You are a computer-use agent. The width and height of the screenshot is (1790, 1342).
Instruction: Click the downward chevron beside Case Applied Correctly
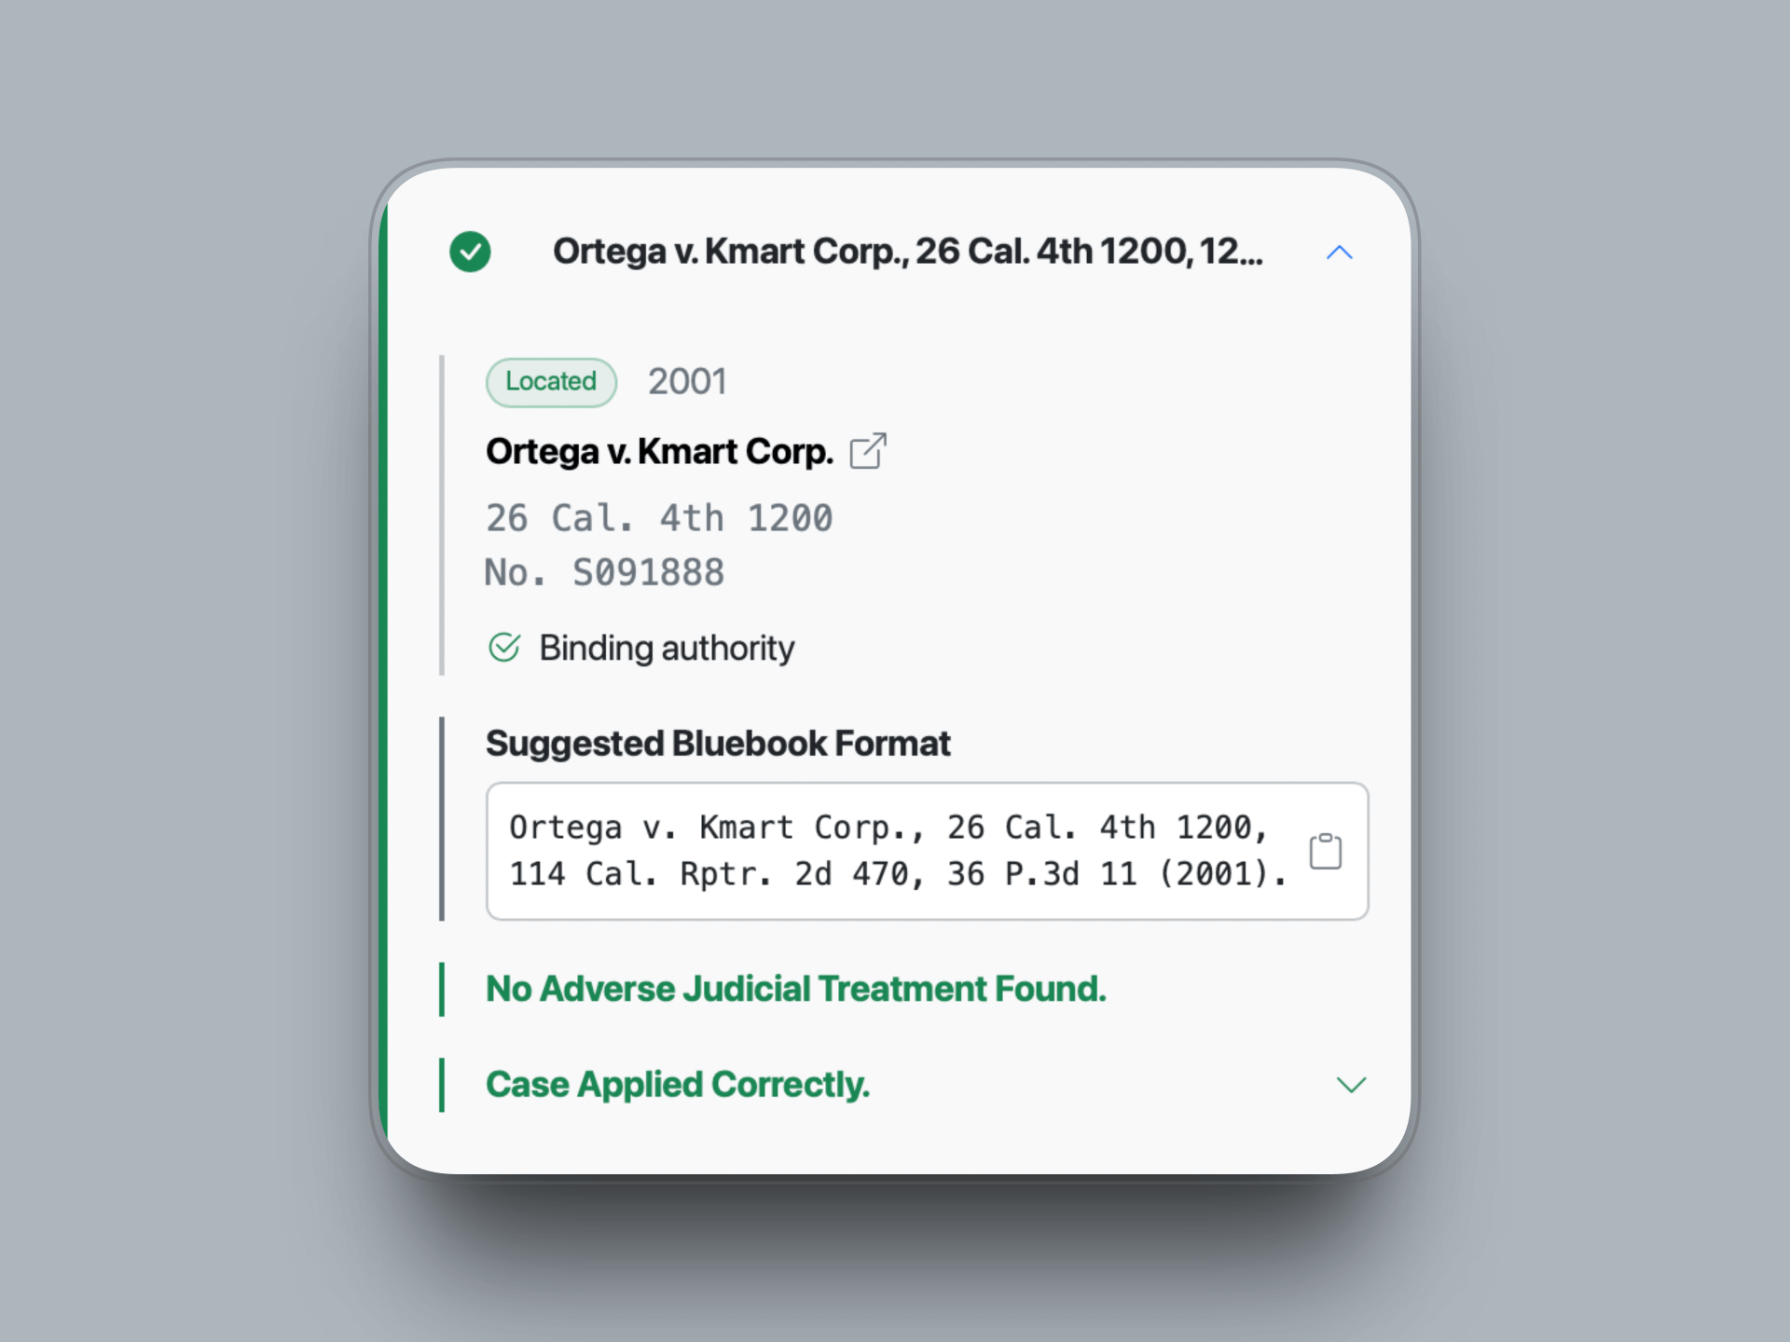(x=1351, y=1084)
